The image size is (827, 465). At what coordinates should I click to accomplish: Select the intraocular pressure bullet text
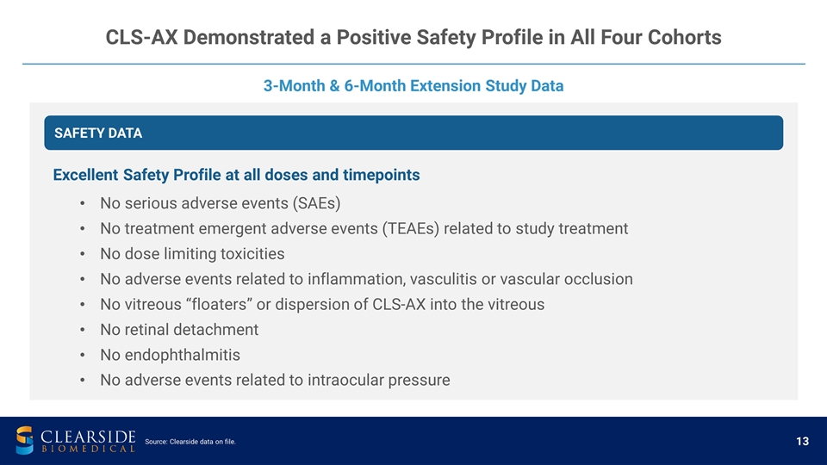[275, 380]
